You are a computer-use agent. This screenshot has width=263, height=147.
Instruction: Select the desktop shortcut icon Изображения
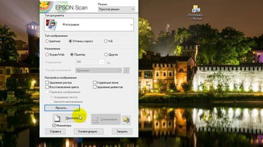coord(196,13)
